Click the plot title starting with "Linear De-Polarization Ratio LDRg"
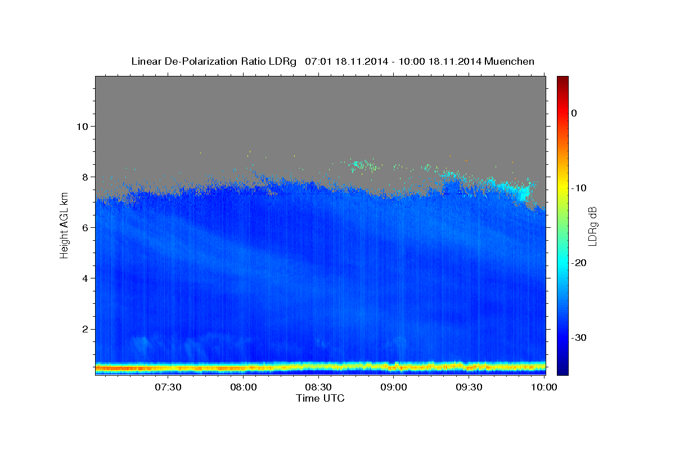Image resolution: width=675 pixels, height=450 pixels. coord(332,61)
